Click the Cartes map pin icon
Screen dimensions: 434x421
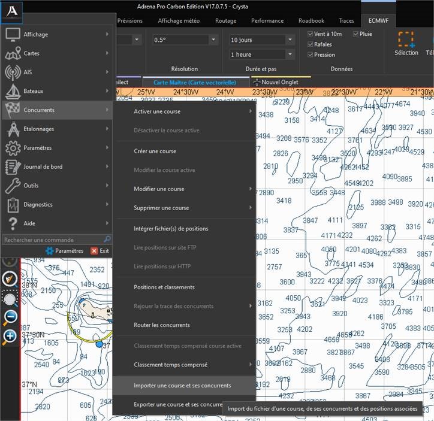[x=13, y=53]
